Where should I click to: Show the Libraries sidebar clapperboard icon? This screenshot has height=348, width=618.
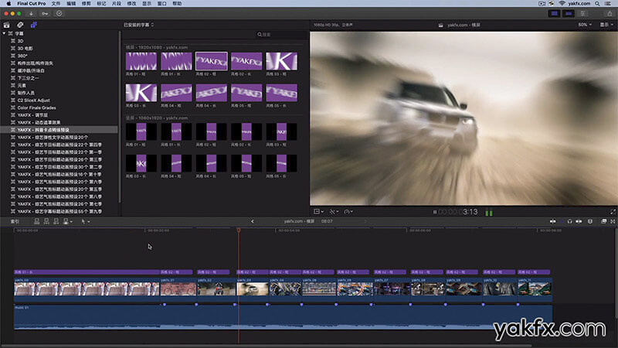click(x=7, y=25)
